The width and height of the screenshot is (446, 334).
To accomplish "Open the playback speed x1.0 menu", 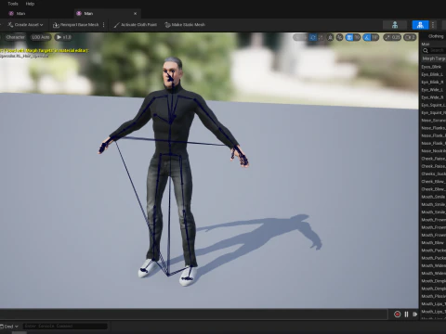I will 63,37.
